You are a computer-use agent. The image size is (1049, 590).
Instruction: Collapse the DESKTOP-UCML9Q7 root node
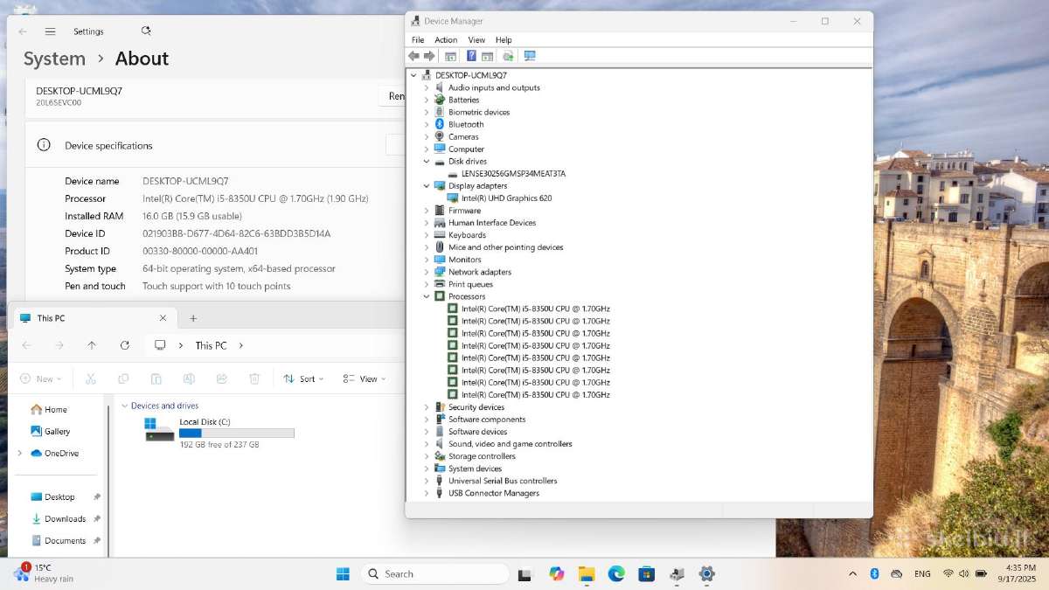point(414,75)
